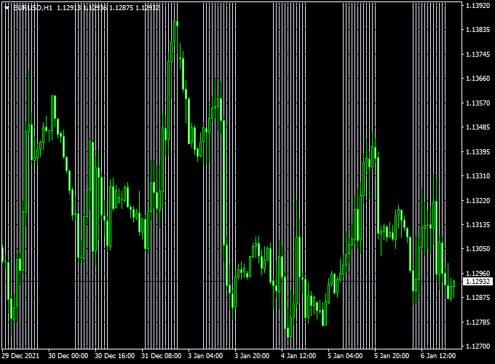The width and height of the screenshot is (495, 364).
Task: Click the 29 Dec 2021 date label
Action: [21, 356]
